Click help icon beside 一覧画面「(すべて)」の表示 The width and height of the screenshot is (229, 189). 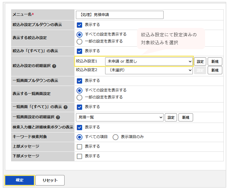coord(65,107)
